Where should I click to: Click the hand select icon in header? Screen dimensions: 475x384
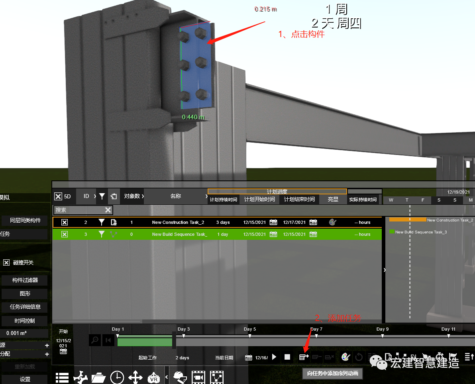pyautogui.click(x=114, y=196)
